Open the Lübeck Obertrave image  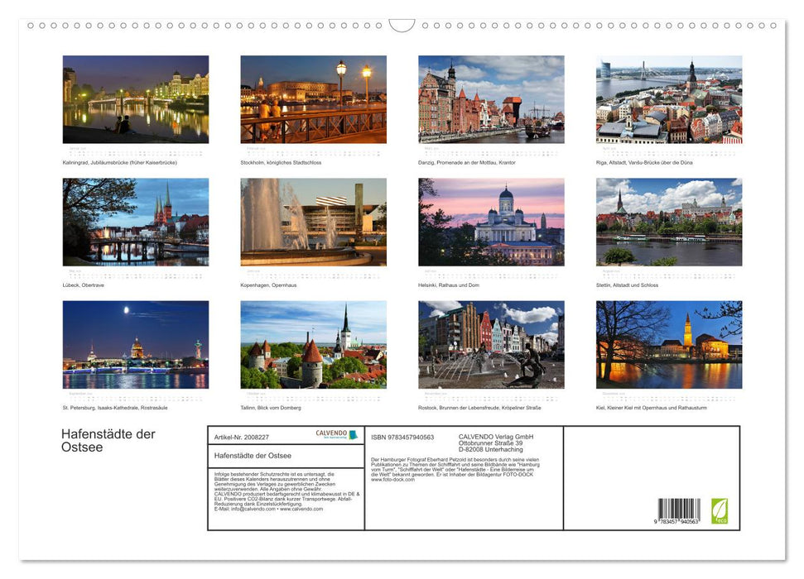(135, 221)
